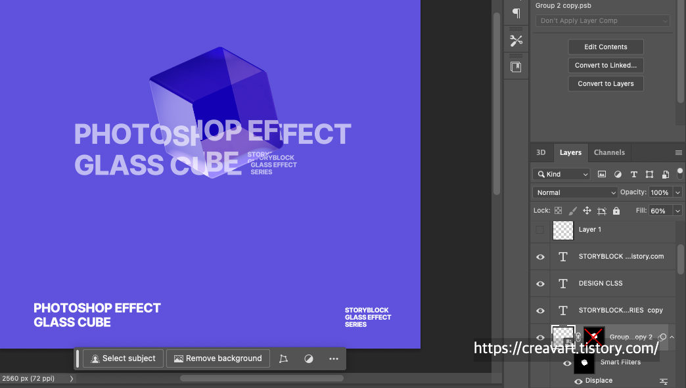Select Group copy 2 disabled layer mask thumbnail

coord(594,336)
